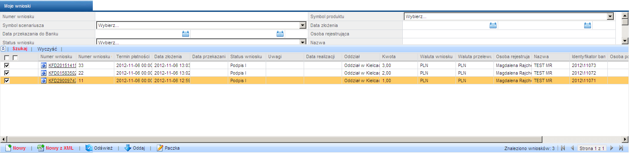Click filter panel scrollbar up arrow

(625, 16)
